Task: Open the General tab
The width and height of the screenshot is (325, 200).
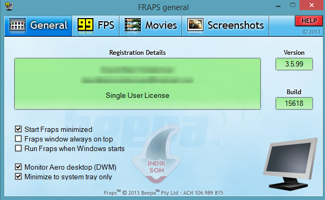Action: 38,26
